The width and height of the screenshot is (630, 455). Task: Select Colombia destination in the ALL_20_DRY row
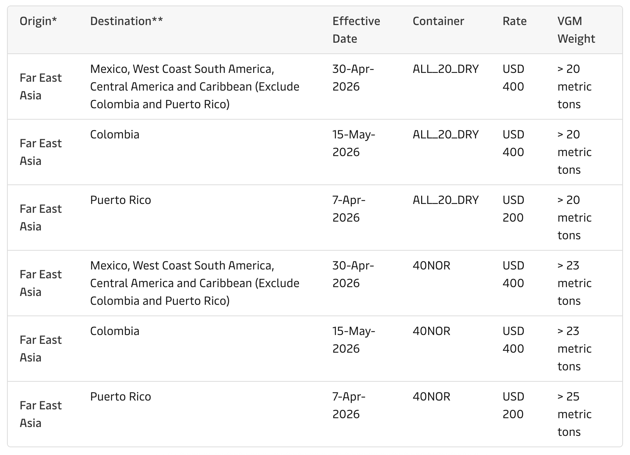[x=115, y=134]
